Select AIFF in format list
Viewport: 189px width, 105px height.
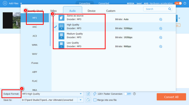point(35,72)
